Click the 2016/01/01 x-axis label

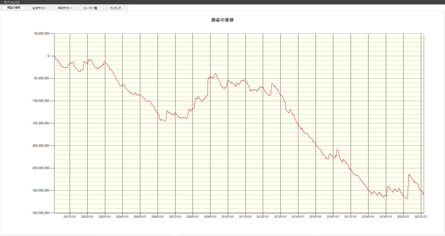(333, 217)
